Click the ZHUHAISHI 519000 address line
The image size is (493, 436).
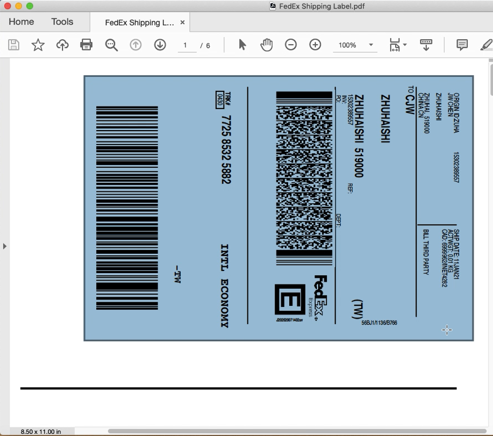(359, 136)
